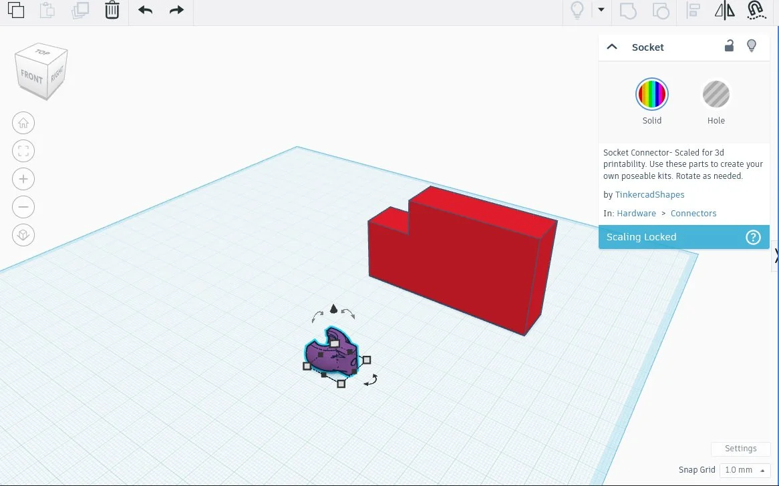This screenshot has height=486, width=779.
Task: Redo the last undone action
Action: (x=176, y=10)
